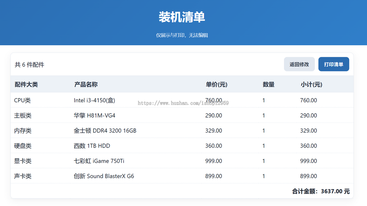The image size is (367, 206).
Task: Select the 西数 1TB HDD product name
Action: [92, 146]
